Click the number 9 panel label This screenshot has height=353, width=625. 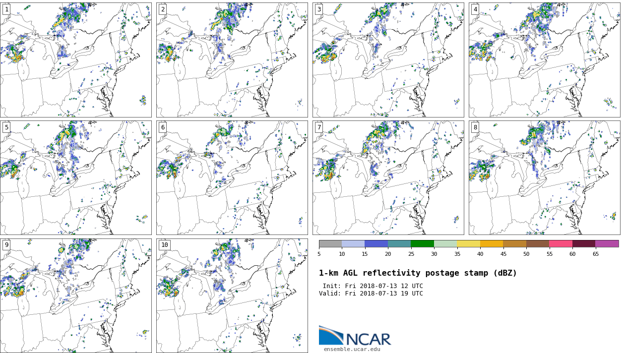6,245
